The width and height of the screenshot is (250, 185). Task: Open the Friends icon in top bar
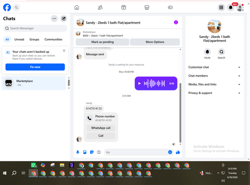[100, 7]
